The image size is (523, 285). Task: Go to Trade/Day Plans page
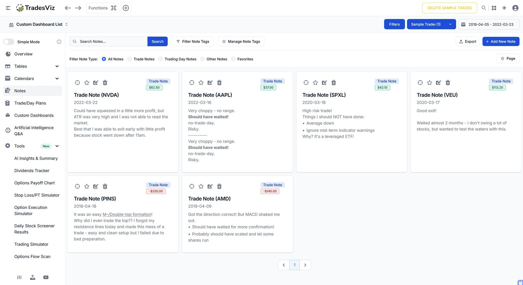click(30, 103)
